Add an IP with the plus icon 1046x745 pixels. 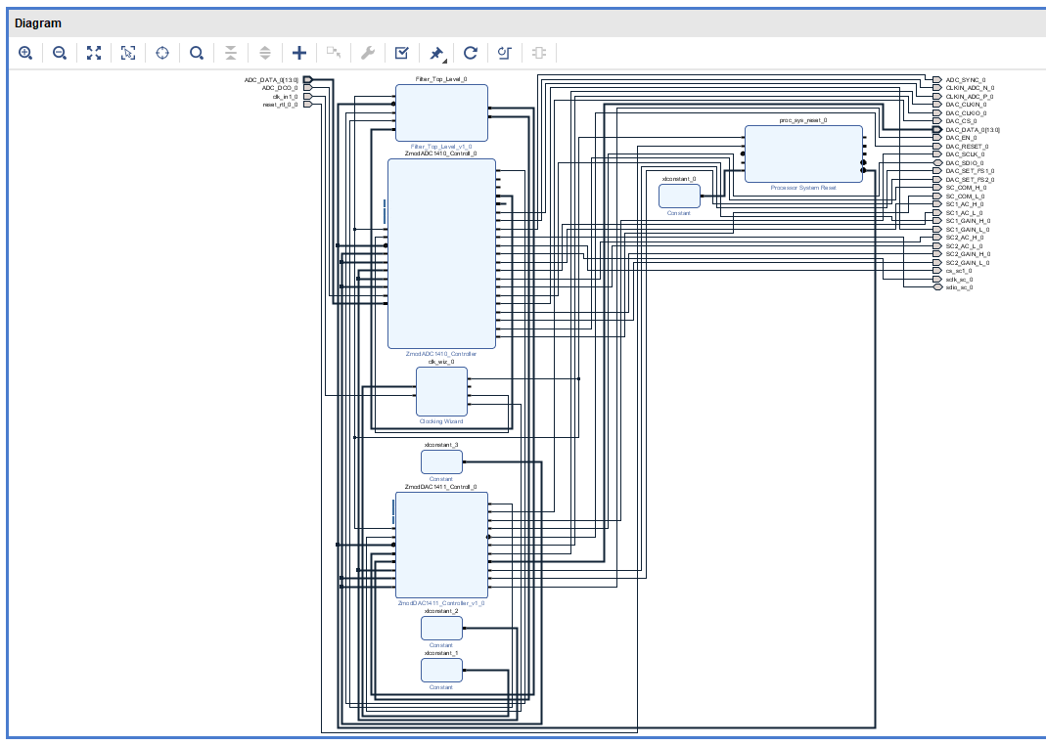pos(299,53)
